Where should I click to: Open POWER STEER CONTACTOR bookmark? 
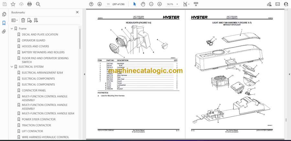(x=39, y=119)
